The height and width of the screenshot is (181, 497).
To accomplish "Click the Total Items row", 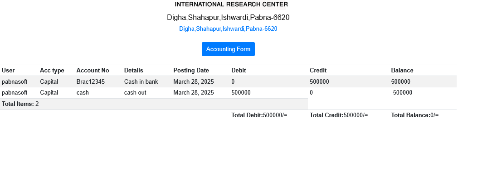I will pos(154,104).
